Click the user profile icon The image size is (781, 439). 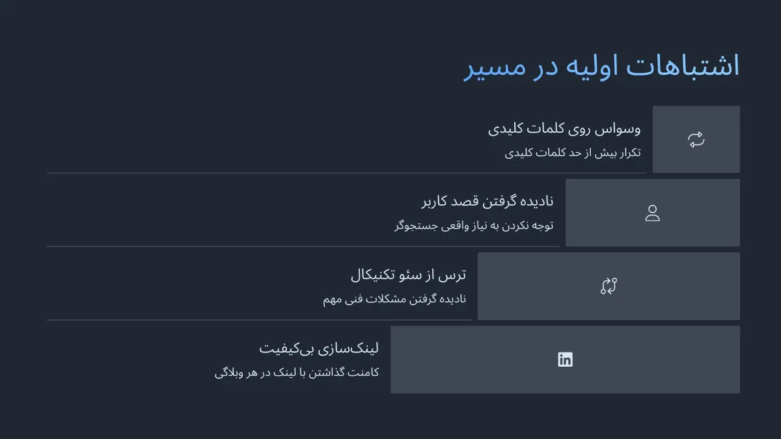click(x=652, y=213)
